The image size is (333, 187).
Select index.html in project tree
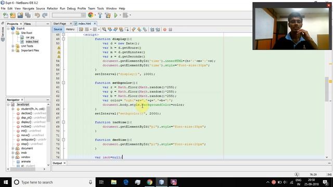click(x=32, y=42)
